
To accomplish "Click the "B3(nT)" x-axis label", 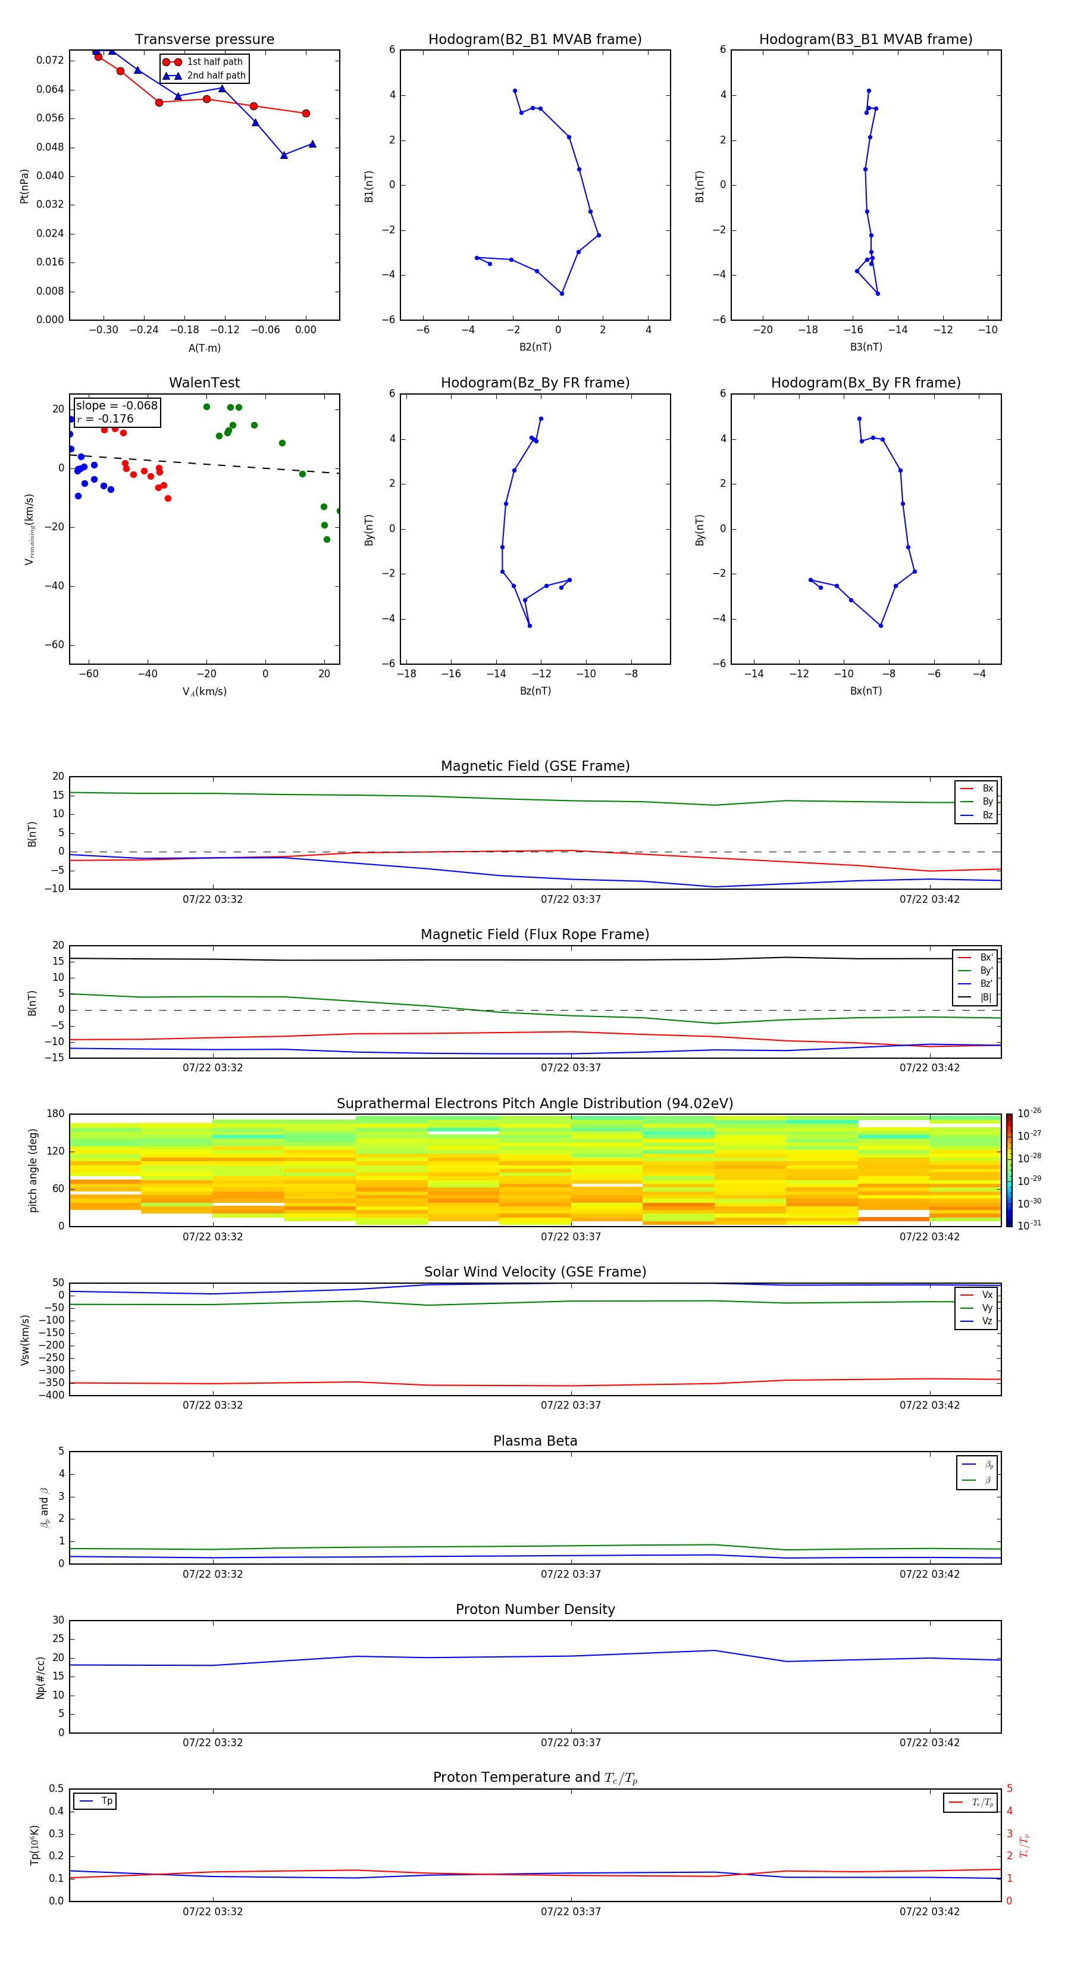I will [866, 347].
